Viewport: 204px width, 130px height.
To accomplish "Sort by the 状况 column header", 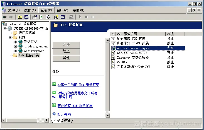I will point(175,34).
